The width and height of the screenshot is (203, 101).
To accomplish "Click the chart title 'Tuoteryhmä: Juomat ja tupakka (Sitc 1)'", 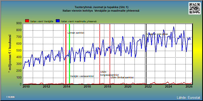I will tap(101, 7).
